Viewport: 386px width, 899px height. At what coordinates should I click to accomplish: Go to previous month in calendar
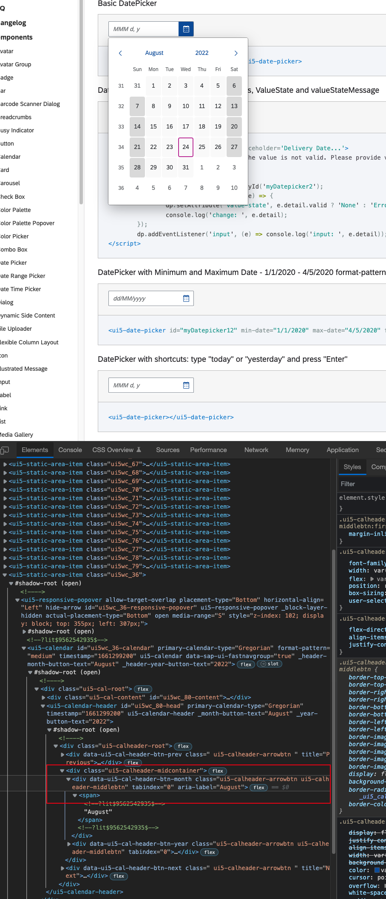click(120, 53)
